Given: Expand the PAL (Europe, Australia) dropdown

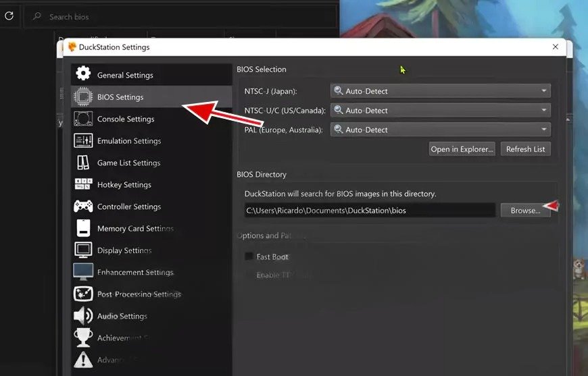Looking at the screenshot, I should point(441,130).
